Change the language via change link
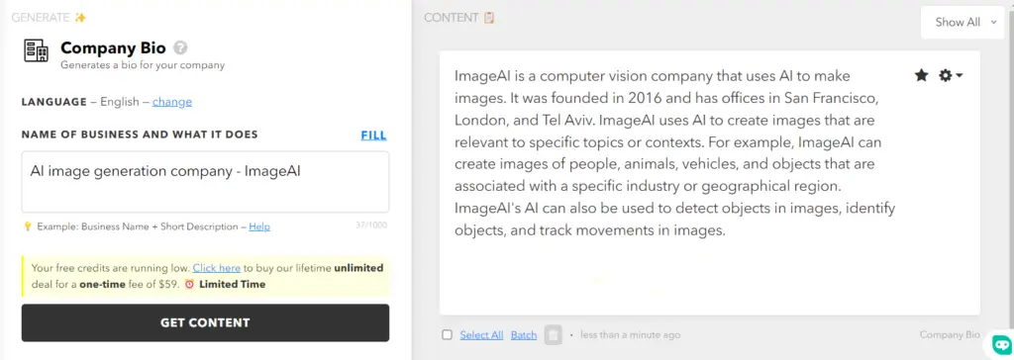Viewport: 1014px width, 360px height. click(172, 102)
